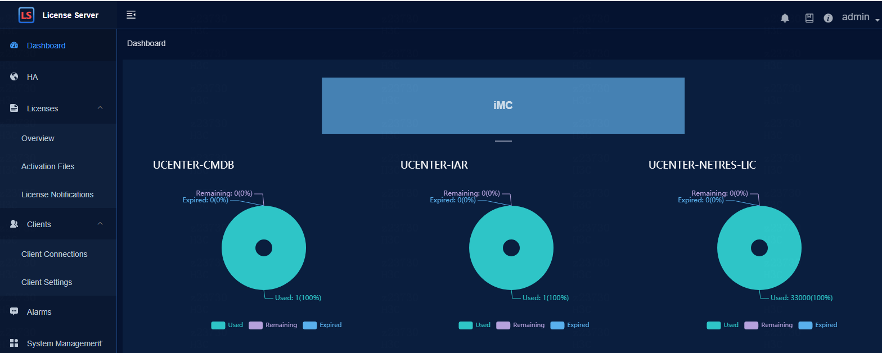Click the Licenses document icon in sidebar

click(15, 108)
